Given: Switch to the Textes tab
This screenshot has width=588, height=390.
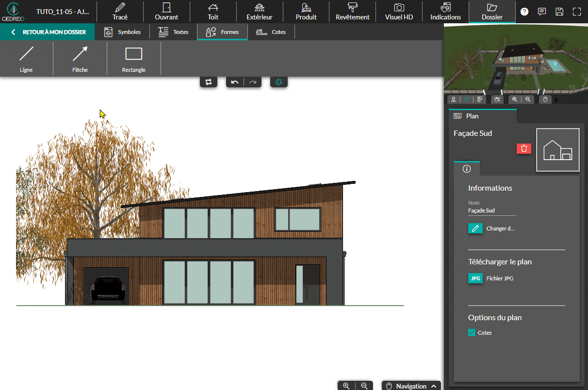Looking at the screenshot, I should [x=174, y=32].
